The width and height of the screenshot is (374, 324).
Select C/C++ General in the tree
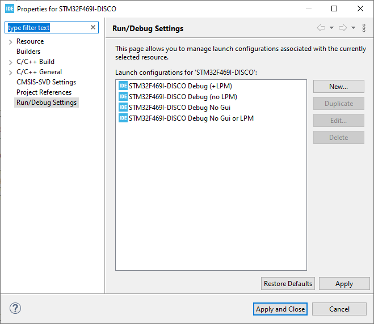tap(39, 72)
